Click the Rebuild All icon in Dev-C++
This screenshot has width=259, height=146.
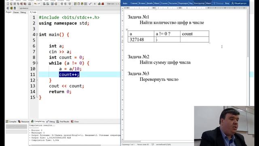point(85,4)
